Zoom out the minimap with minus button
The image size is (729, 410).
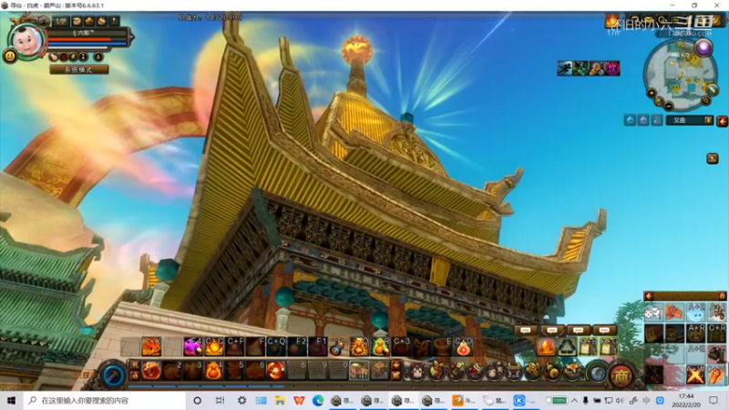(x=669, y=106)
